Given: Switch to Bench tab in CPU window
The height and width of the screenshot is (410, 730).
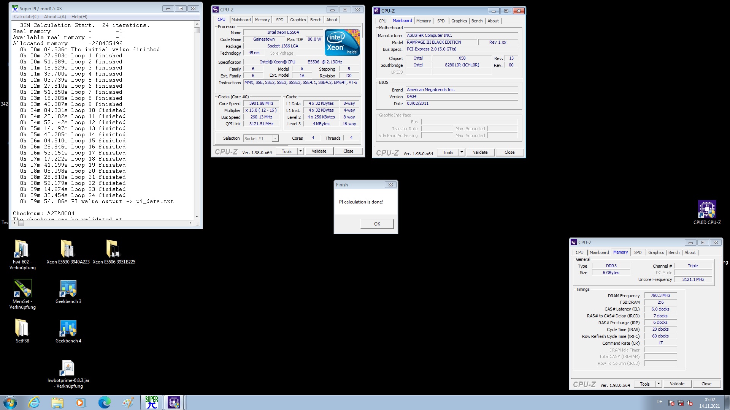Looking at the screenshot, I should click(x=316, y=20).
